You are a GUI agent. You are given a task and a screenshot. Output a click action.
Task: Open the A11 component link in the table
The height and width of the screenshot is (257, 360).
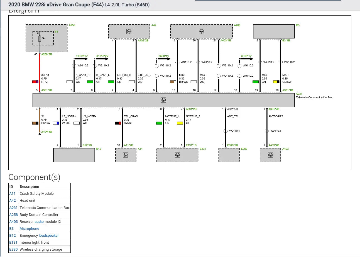click(12, 194)
